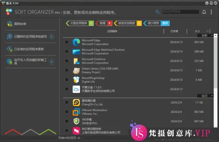Click the Microsoft OneDrive icon

coord(76,61)
